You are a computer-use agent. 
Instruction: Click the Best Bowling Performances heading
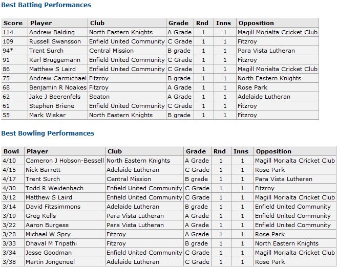coord(48,133)
